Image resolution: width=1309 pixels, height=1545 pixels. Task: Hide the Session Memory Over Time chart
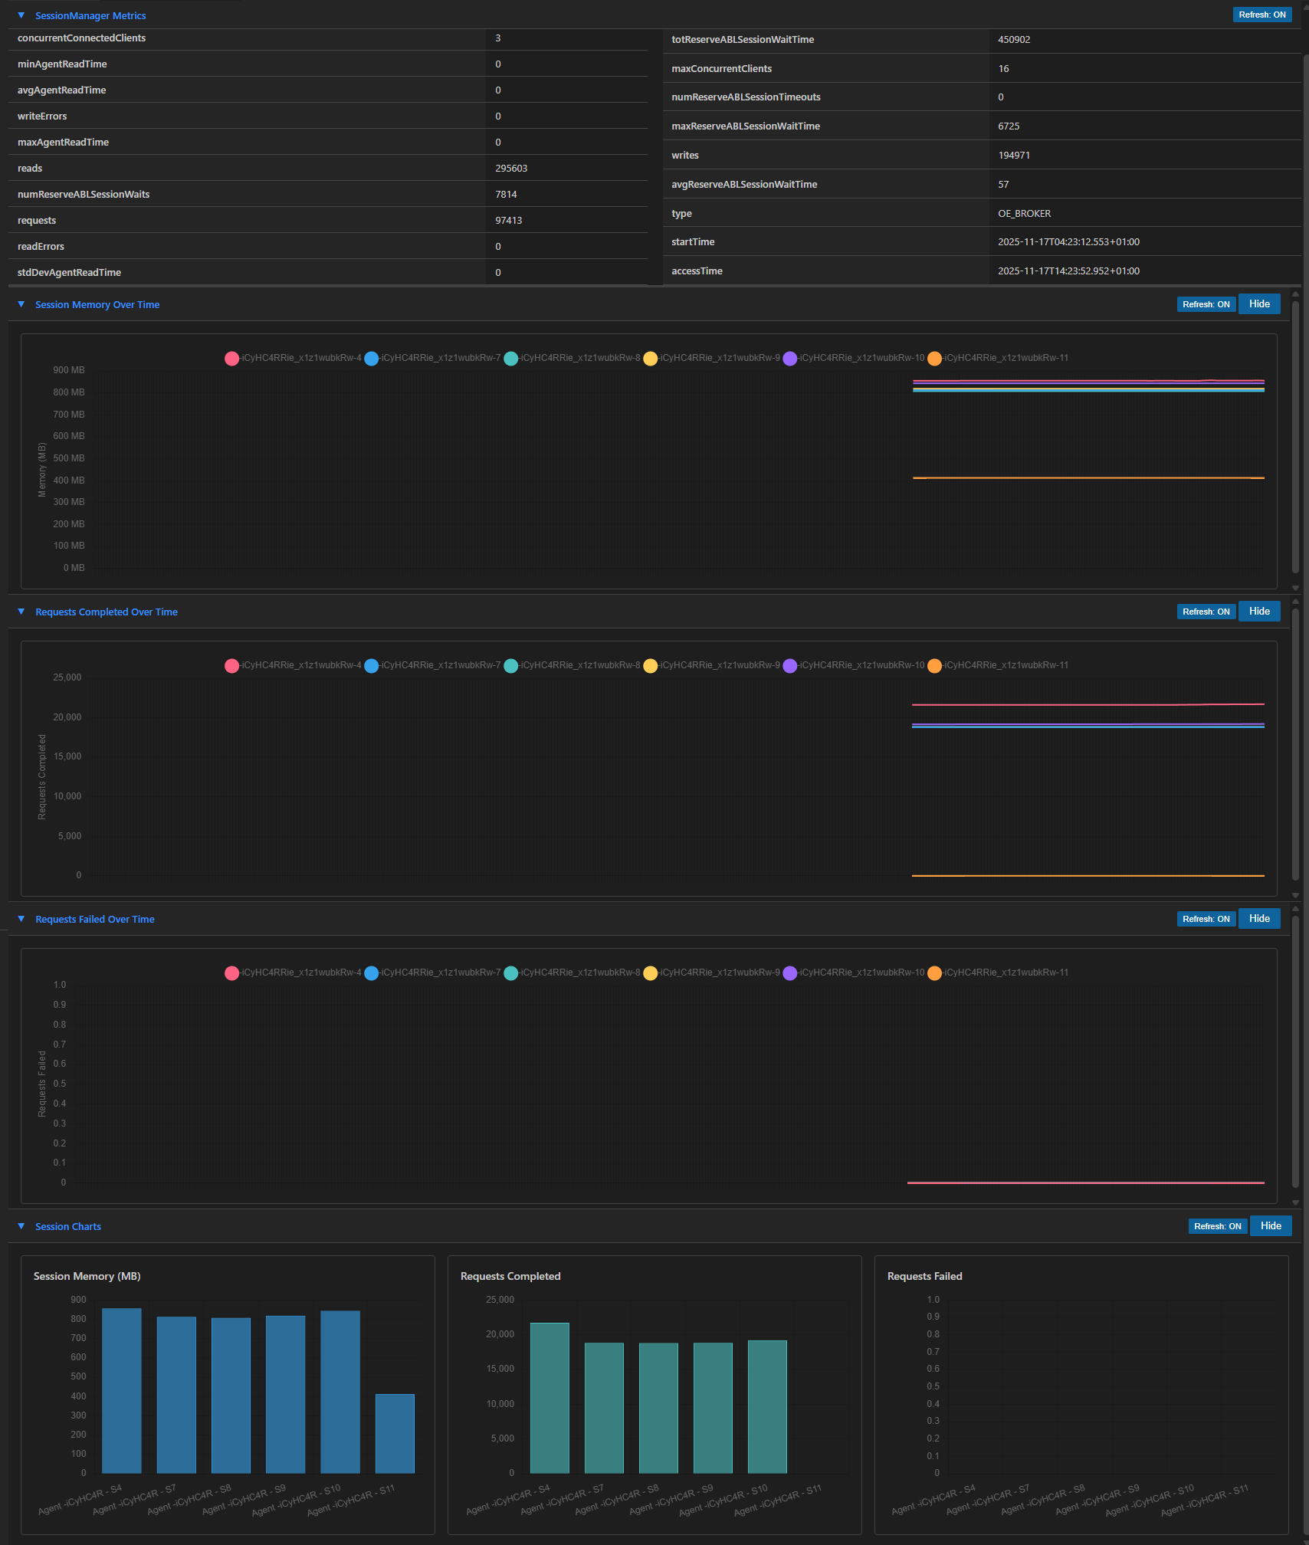1258,303
